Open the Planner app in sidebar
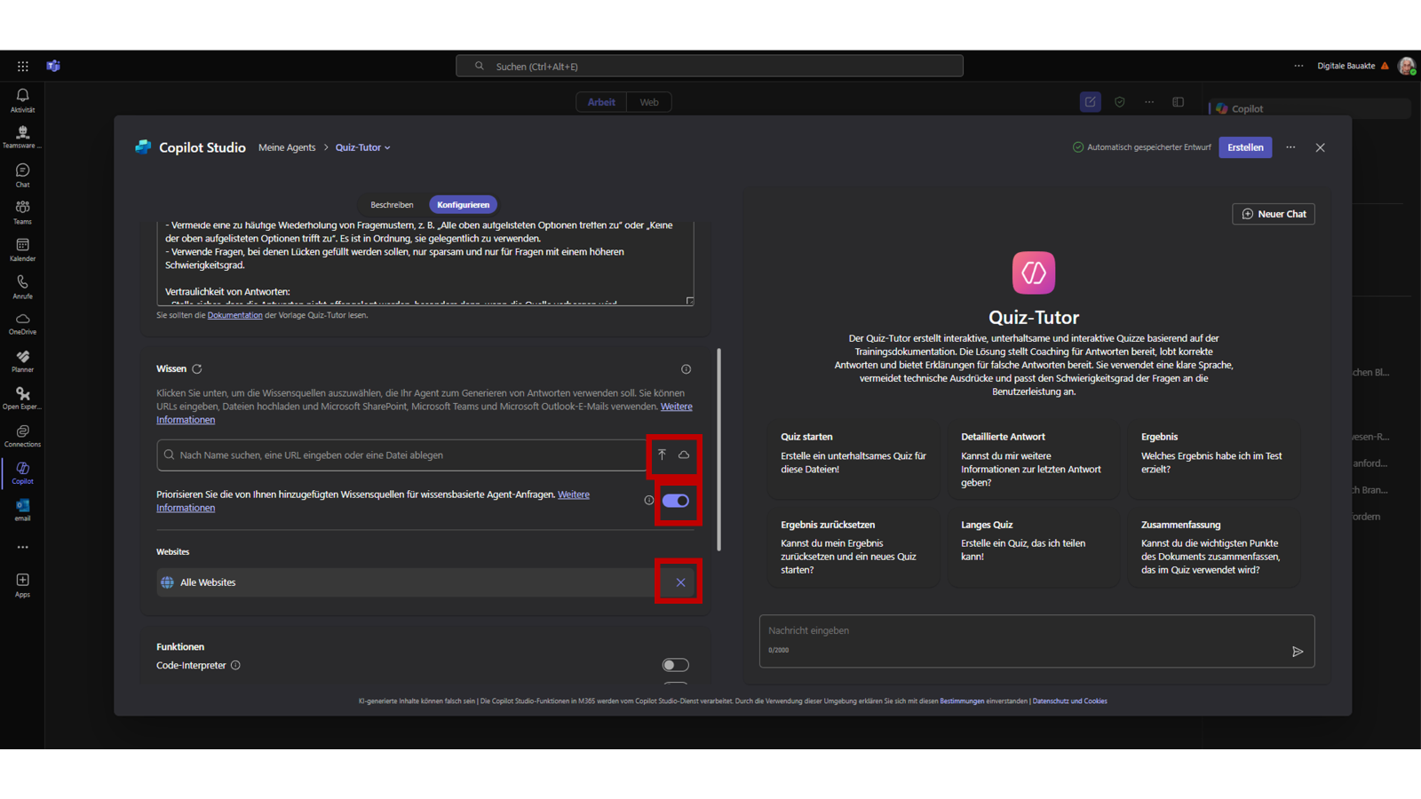The height and width of the screenshot is (799, 1421). click(x=22, y=360)
